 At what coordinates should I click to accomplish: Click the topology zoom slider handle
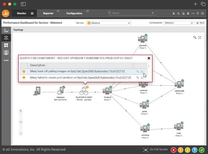tap(21, 122)
